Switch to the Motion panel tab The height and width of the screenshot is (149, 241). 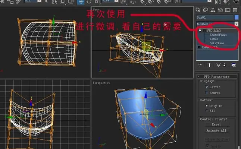pos(220,10)
